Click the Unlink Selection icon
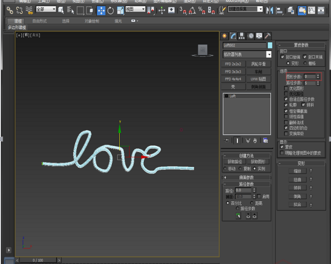331x264 pixels. pos(19,10)
